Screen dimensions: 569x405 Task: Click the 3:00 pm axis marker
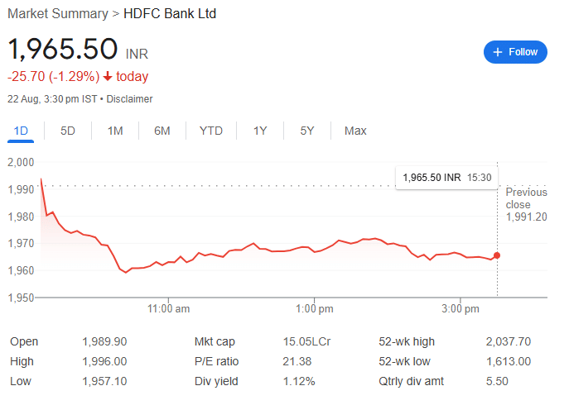coord(461,308)
